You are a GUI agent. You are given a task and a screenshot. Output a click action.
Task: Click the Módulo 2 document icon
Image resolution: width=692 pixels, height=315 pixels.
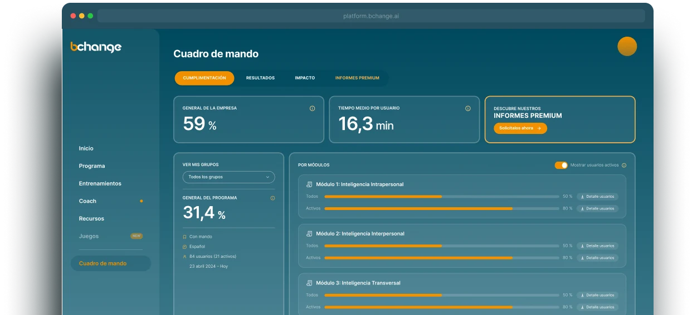pos(309,234)
